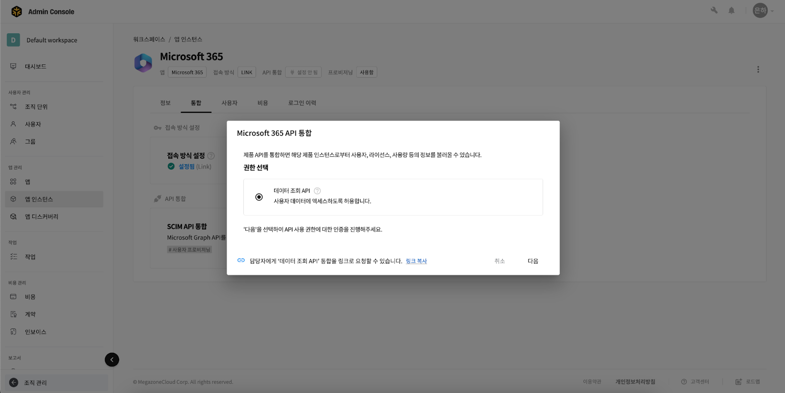The height and width of the screenshot is (393, 785).
Task: Switch to the 통합 tab
Action: [196, 103]
